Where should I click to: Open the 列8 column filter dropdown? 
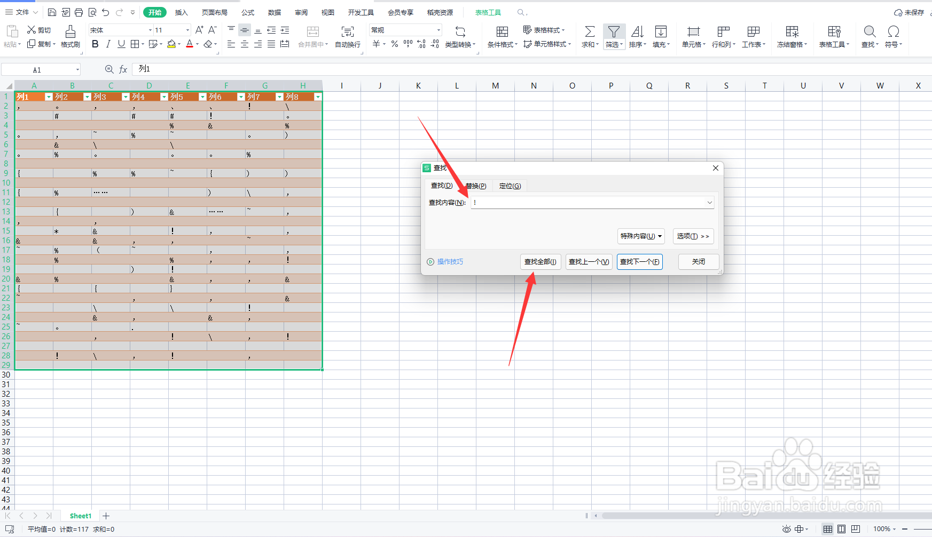318,97
